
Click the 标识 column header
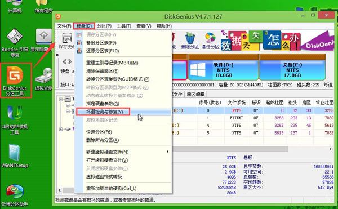(256, 103)
